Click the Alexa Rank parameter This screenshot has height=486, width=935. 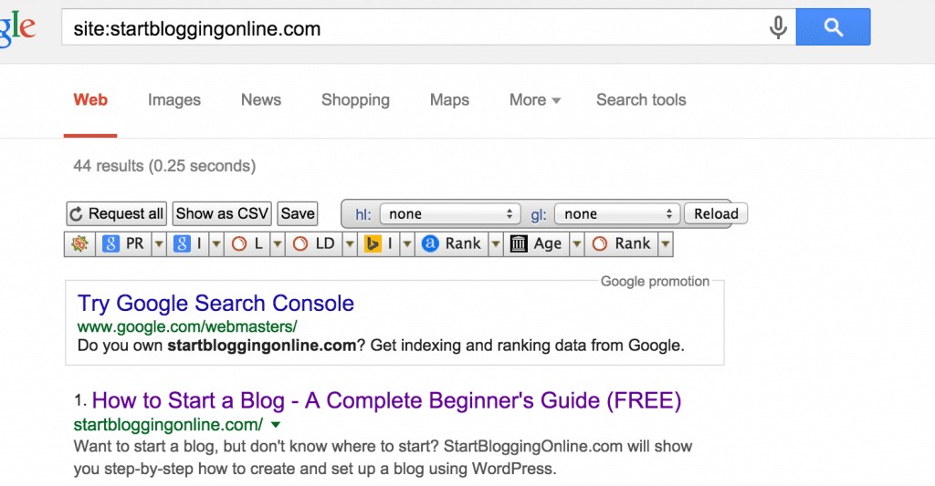(451, 243)
